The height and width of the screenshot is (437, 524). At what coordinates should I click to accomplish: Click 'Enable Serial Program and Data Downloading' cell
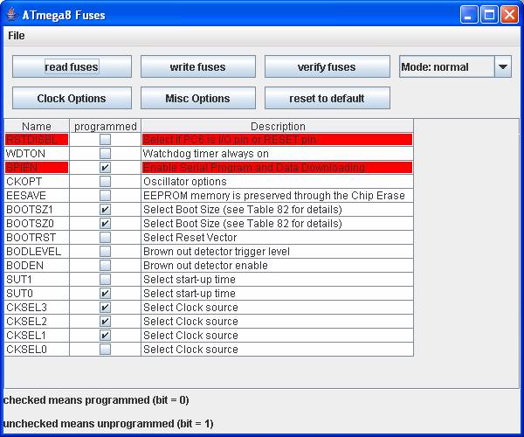[278, 168]
